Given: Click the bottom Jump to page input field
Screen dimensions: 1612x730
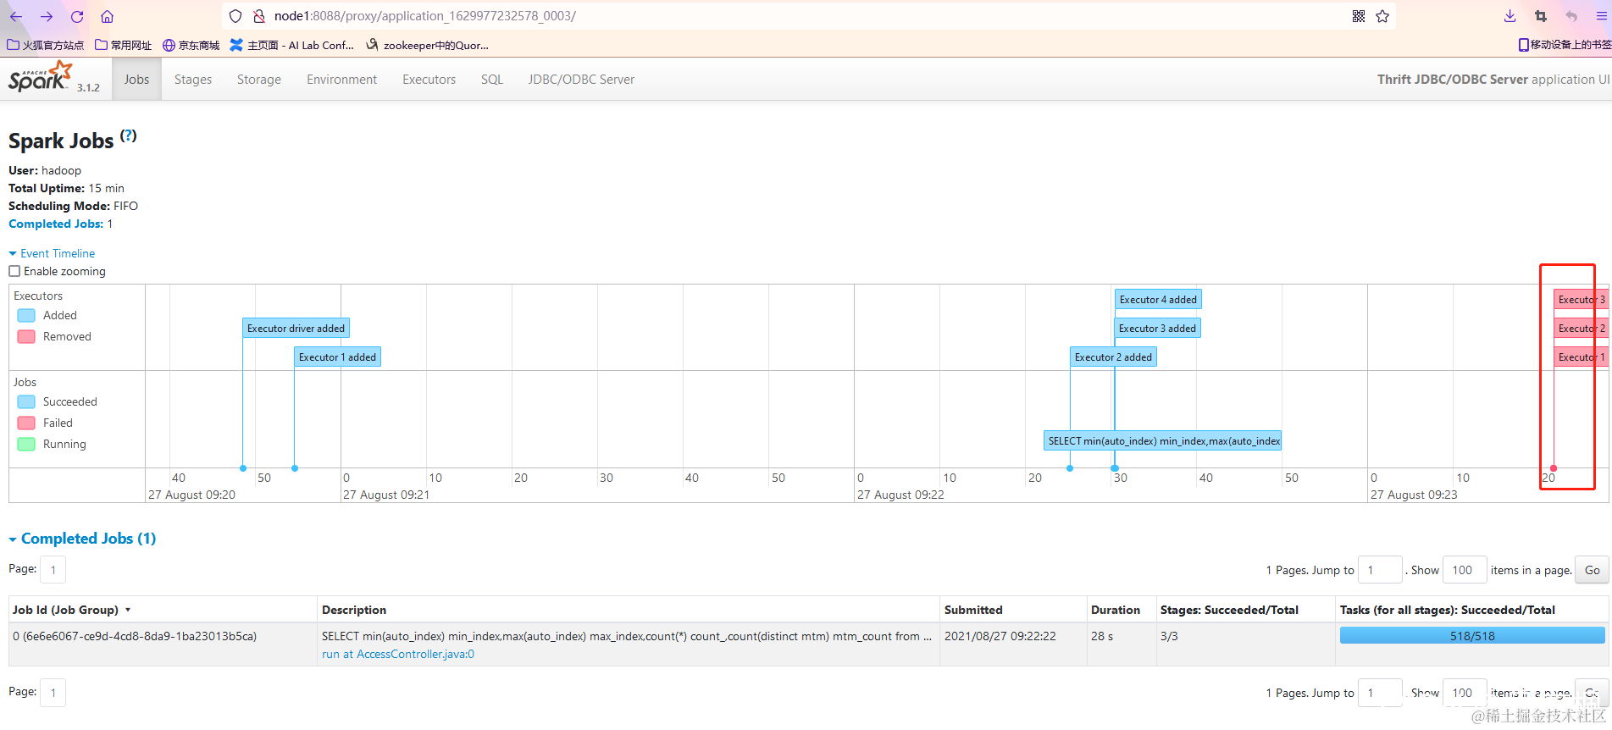Looking at the screenshot, I should pyautogui.click(x=1380, y=693).
